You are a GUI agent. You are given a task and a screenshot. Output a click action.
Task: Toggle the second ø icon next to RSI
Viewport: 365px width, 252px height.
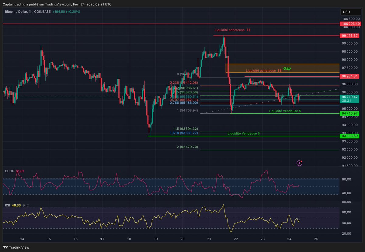tap(28, 205)
